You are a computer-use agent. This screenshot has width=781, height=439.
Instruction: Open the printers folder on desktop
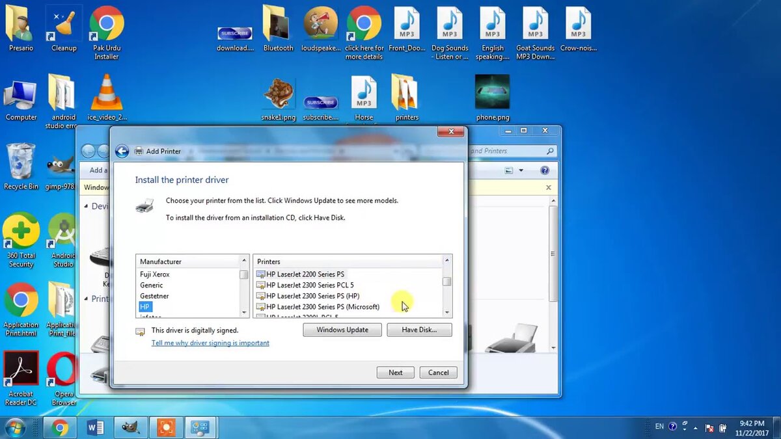click(407, 99)
